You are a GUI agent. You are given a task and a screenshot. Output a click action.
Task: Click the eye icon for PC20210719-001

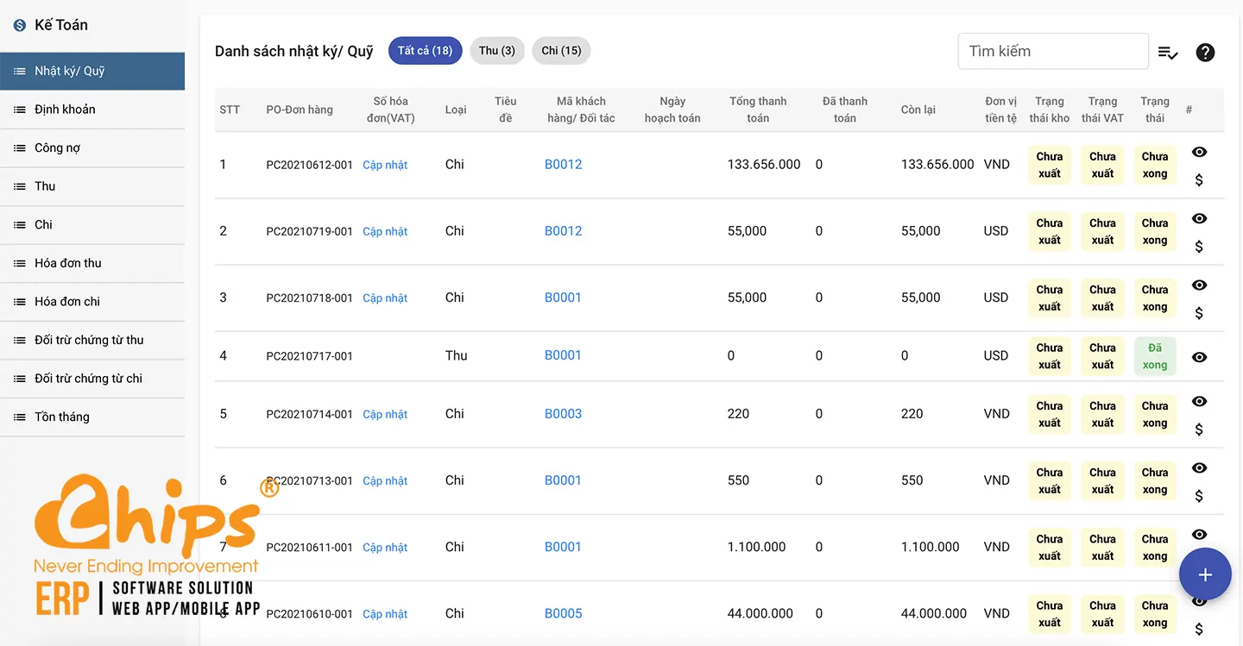1199,219
